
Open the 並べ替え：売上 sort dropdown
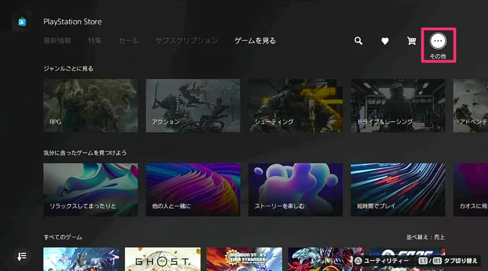(x=424, y=237)
